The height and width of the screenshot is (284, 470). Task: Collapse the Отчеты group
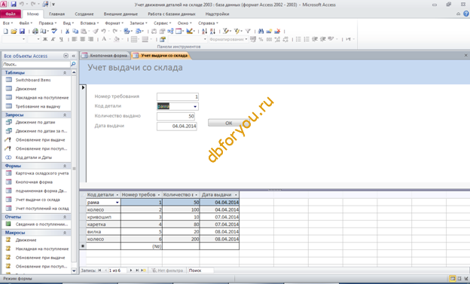[65, 217]
